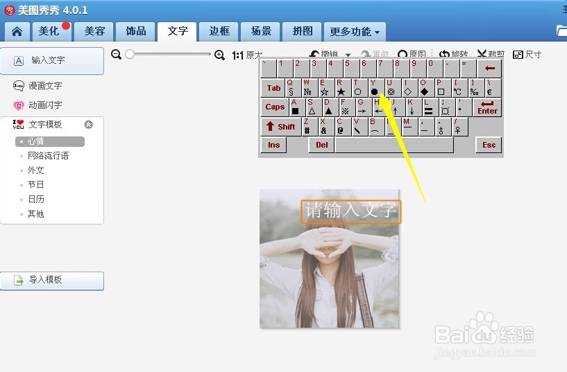Open the 拼图 tab
The height and width of the screenshot is (372, 567).
tap(303, 31)
